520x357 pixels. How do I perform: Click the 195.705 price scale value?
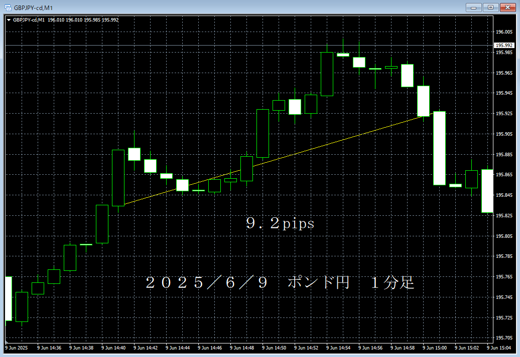point(504,338)
